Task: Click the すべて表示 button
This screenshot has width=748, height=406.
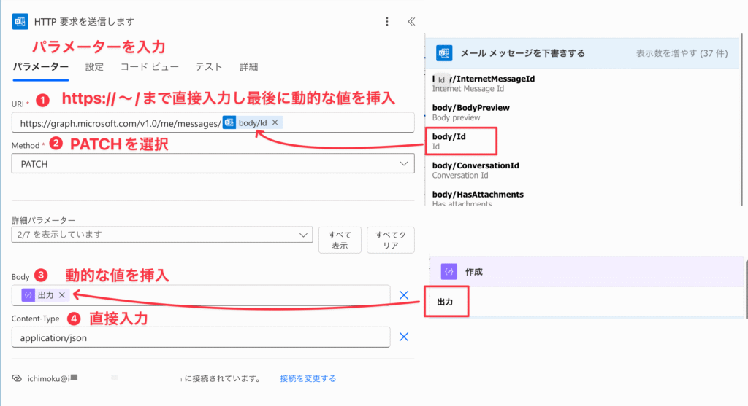Action: [x=340, y=240]
